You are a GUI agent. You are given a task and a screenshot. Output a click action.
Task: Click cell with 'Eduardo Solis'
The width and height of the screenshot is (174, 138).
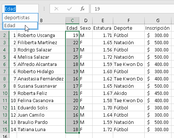coord(41,108)
